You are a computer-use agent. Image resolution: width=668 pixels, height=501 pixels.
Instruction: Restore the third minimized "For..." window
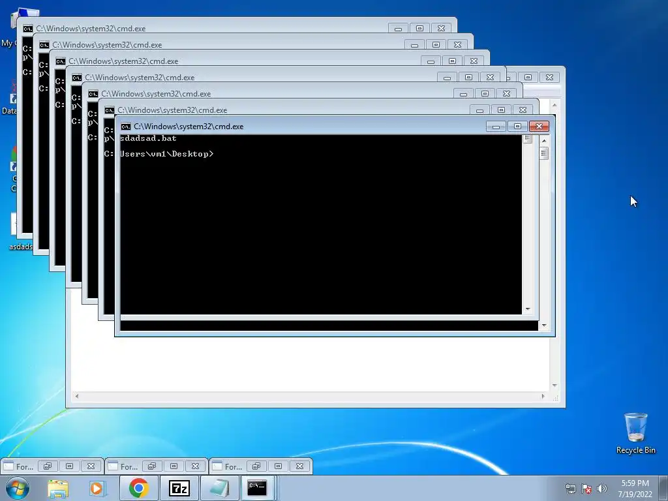(256, 466)
